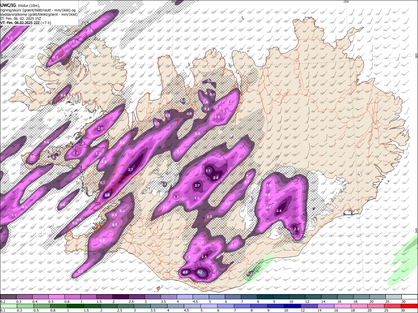
Task: Click the "14" label on the upper legend row
Action: 323,302
